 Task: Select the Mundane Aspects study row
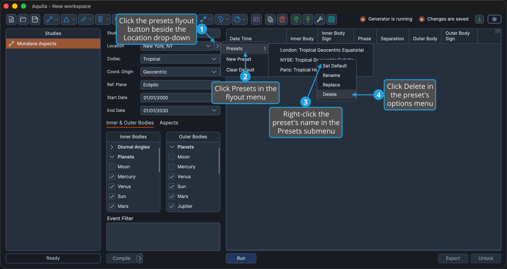pos(53,44)
